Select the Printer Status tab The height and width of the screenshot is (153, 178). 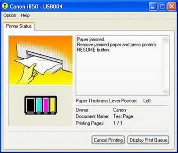coord(19,26)
